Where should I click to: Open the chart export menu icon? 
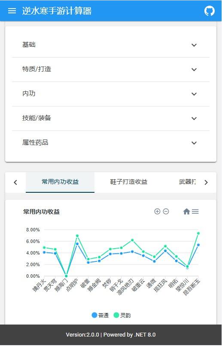[195, 211]
